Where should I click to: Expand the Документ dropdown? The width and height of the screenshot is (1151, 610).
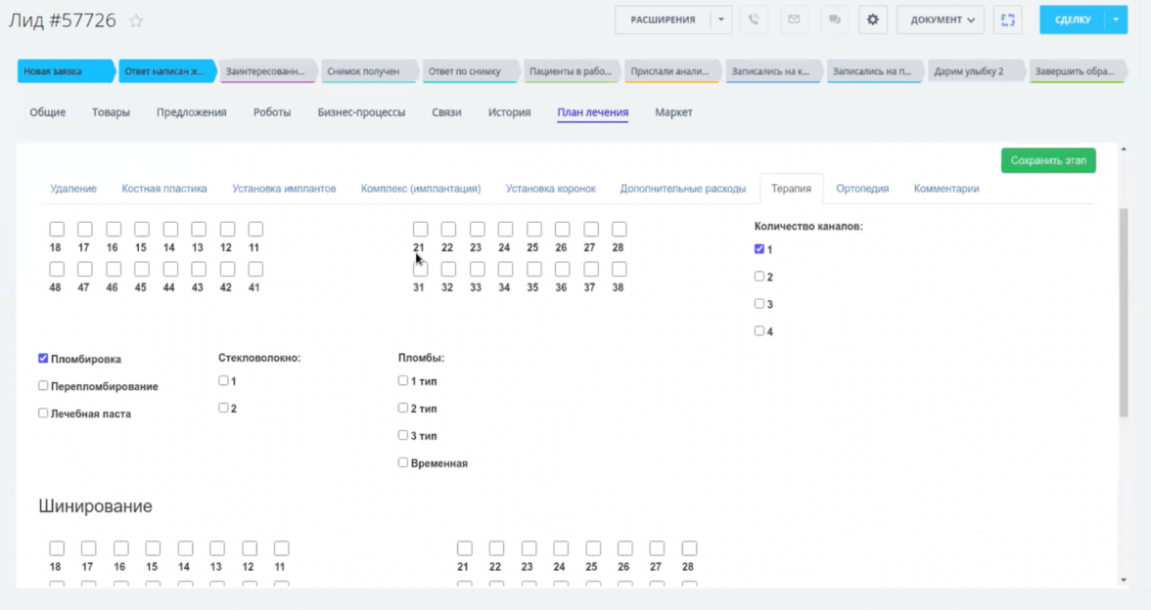point(941,20)
